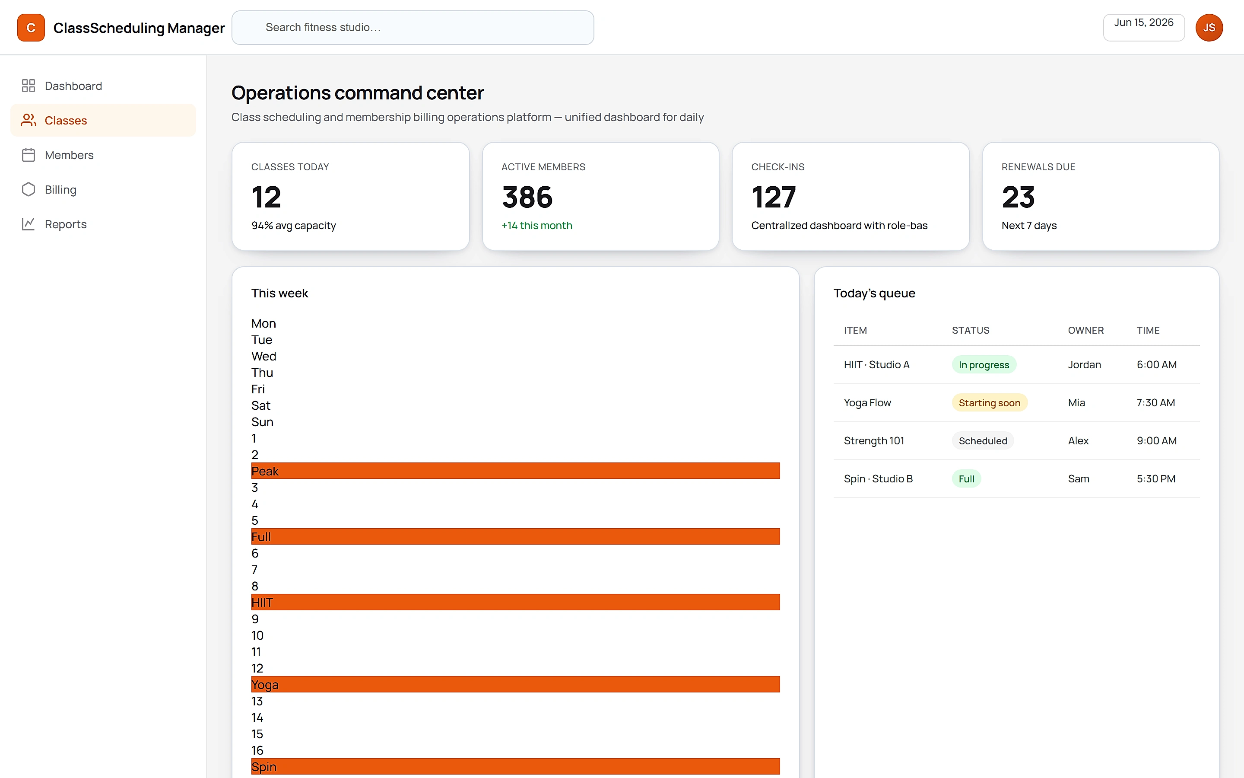This screenshot has height=778, width=1244.
Task: Open the Reports section
Action: pos(103,224)
